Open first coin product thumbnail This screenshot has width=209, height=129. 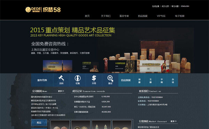click(x=60, y=125)
